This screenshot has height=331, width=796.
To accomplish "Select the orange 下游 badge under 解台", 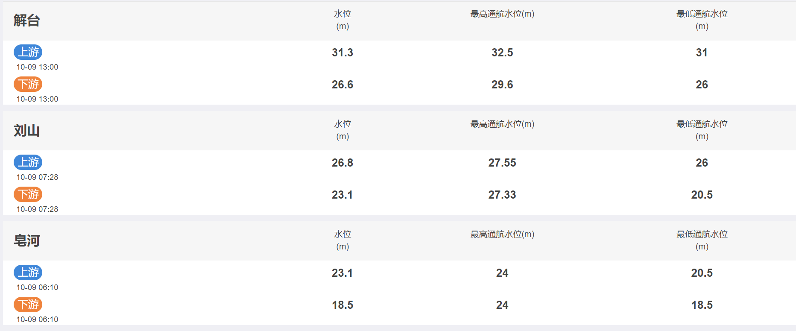I will coord(28,84).
